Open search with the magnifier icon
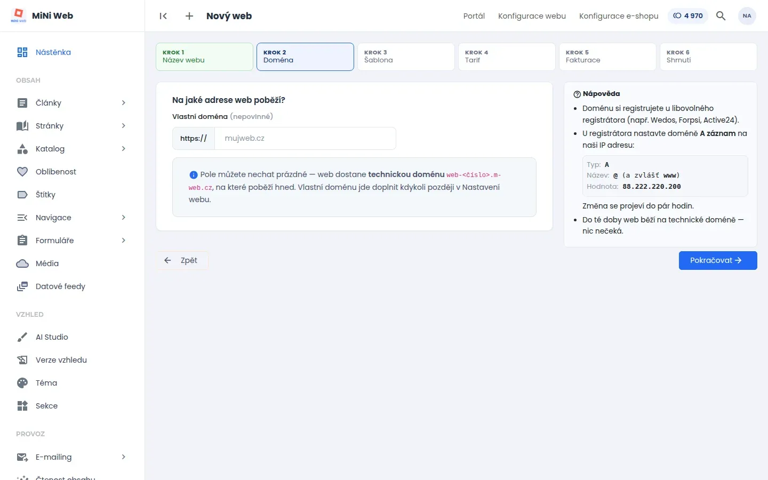 [721, 16]
